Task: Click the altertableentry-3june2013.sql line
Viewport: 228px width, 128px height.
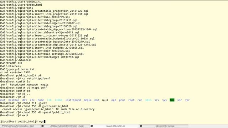Action: coord(40,32)
